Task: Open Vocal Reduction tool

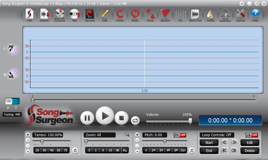Action: click(x=225, y=15)
